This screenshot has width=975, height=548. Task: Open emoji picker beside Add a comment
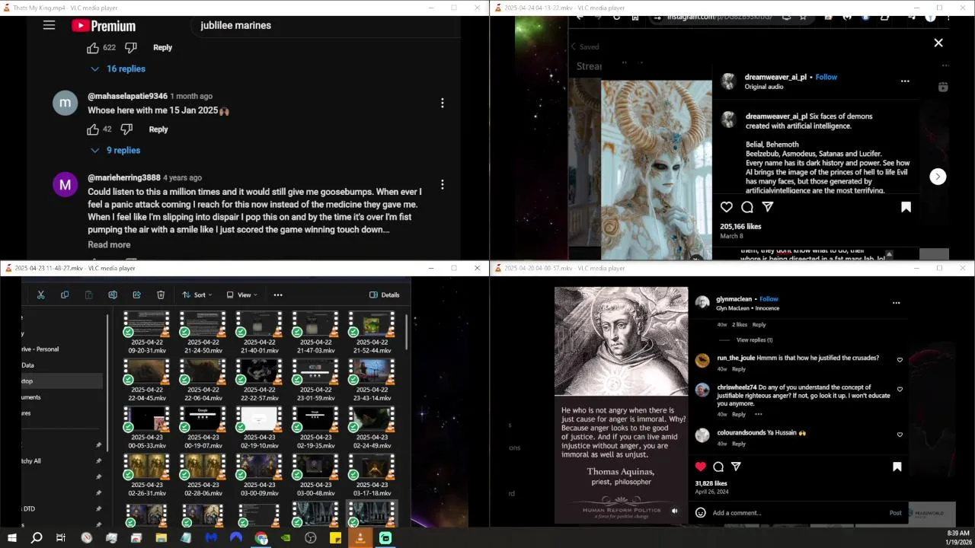coord(701,513)
